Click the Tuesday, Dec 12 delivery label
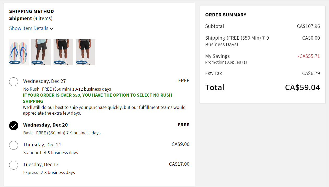329x187 pixels. pos(41,165)
